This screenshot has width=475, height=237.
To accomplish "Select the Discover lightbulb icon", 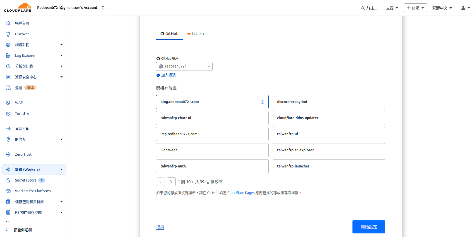I will coord(8,34).
